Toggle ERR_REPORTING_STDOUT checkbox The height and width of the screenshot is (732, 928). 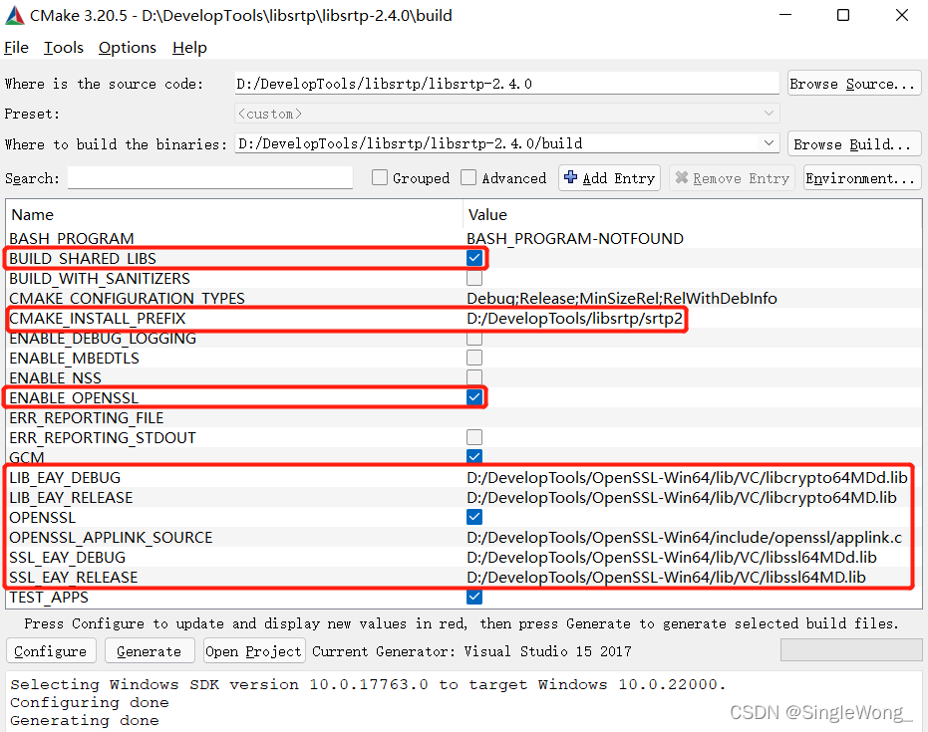[x=474, y=437]
